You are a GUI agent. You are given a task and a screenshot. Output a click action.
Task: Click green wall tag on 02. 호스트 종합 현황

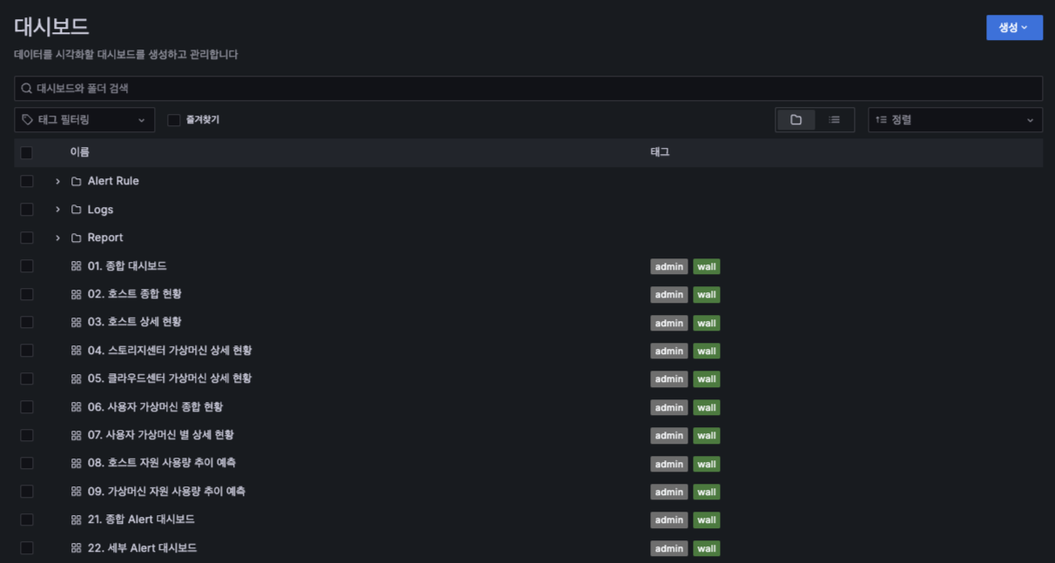pyautogui.click(x=706, y=295)
